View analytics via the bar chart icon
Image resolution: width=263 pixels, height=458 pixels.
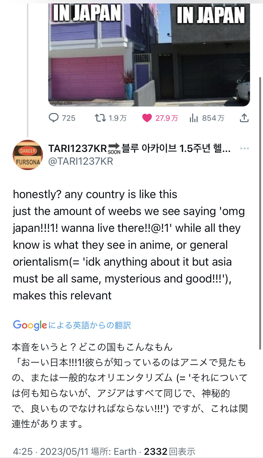194,118
